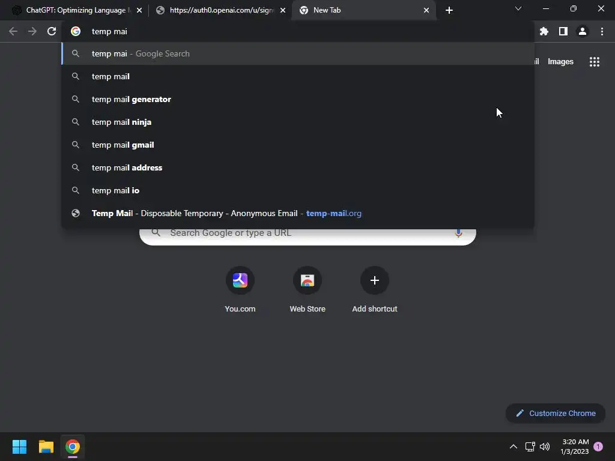
Task: Open the You.com shortcut
Action: tap(240, 289)
